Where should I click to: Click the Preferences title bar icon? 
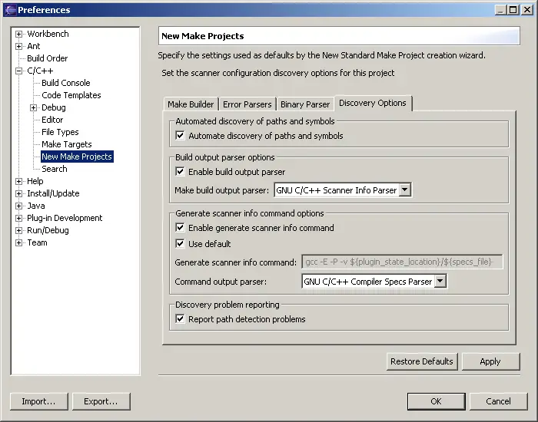click(x=10, y=10)
